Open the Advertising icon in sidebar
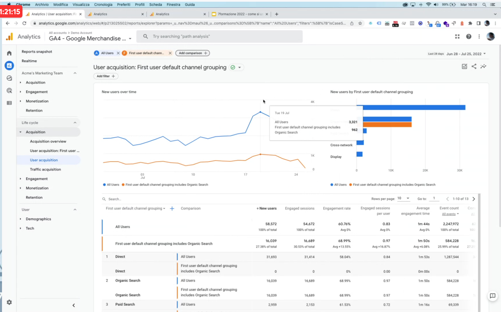 pos(9,91)
